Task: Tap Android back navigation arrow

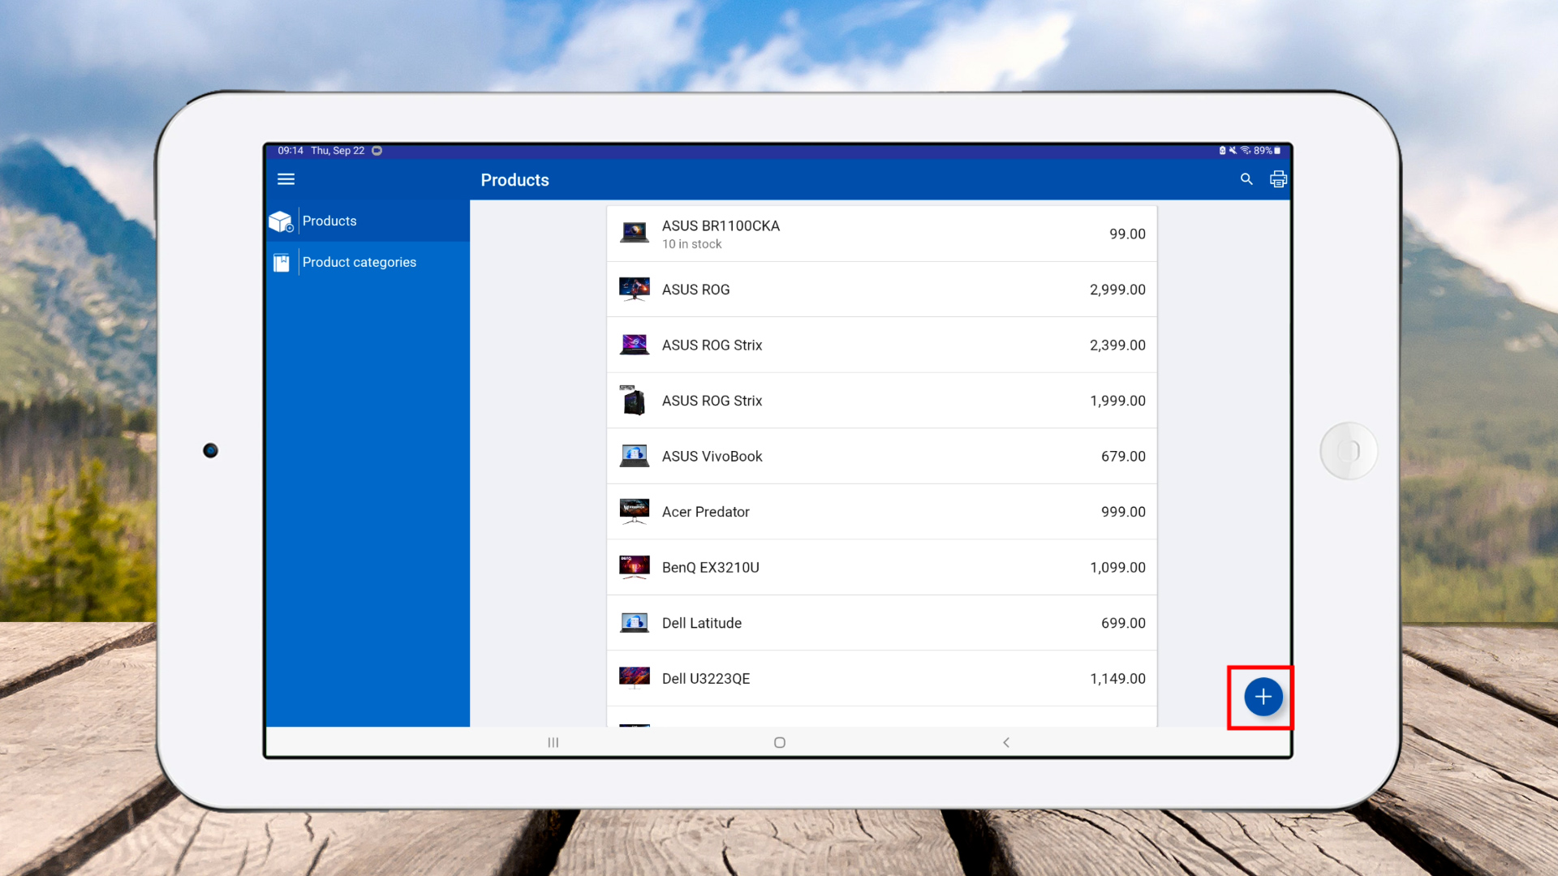Action: (x=1006, y=742)
